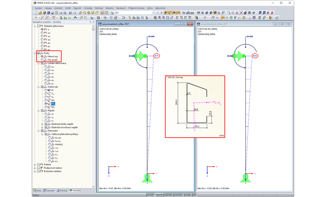Screen dimensions: 326x197
Task: Toggle the Rozložení zatížení checkbox
Action: click(x=39, y=171)
